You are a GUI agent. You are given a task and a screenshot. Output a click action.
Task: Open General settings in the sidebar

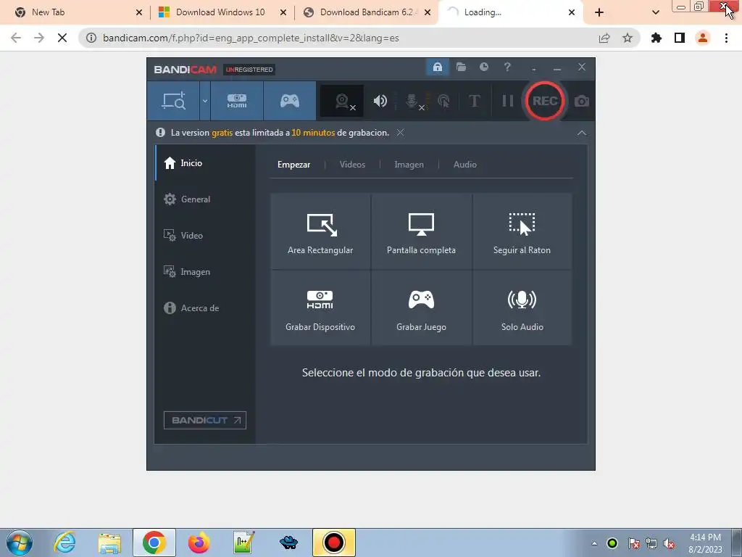pyautogui.click(x=205, y=199)
